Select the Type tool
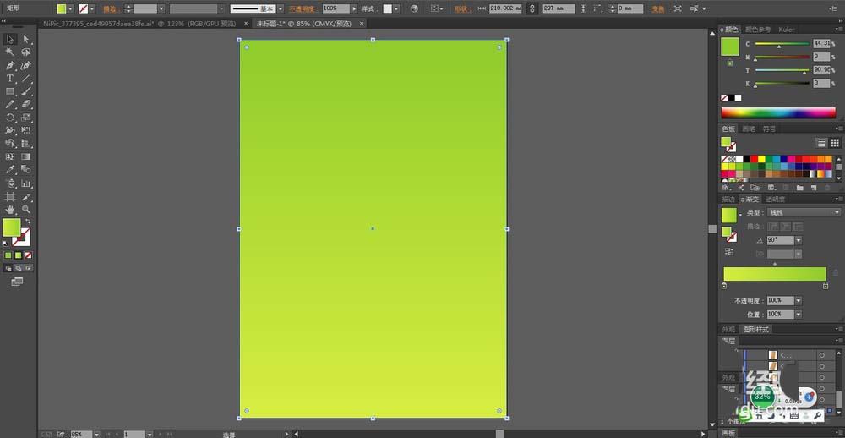The width and height of the screenshot is (845, 438). coord(9,78)
